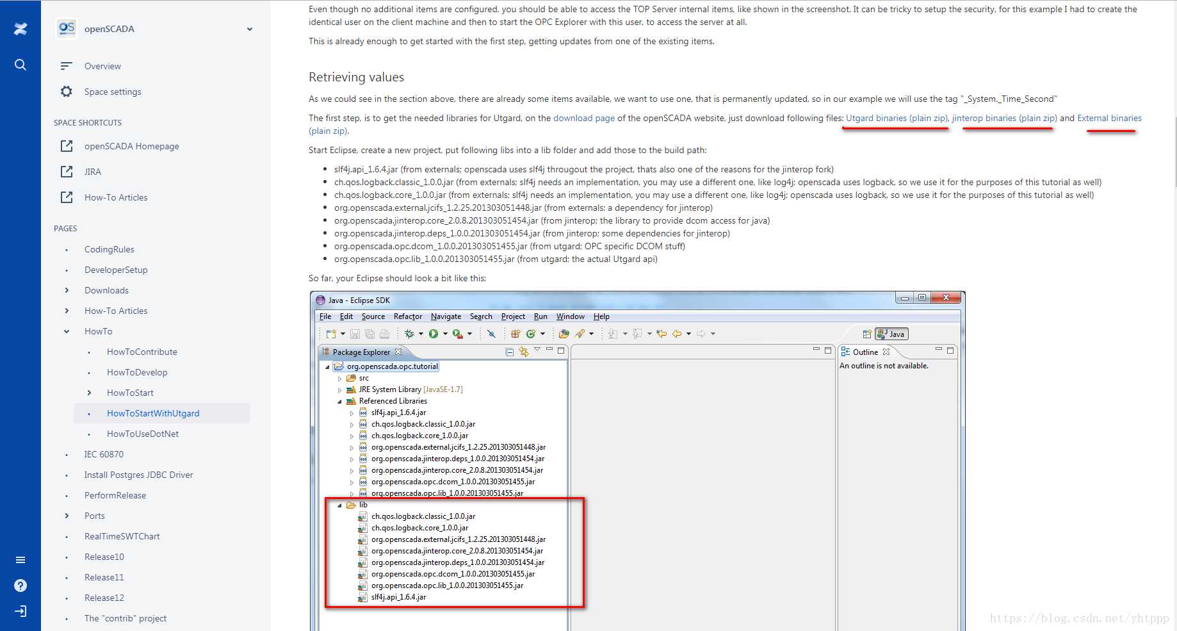1177x631 pixels.
Task: Open Eclipse Project menu
Action: [x=513, y=316]
